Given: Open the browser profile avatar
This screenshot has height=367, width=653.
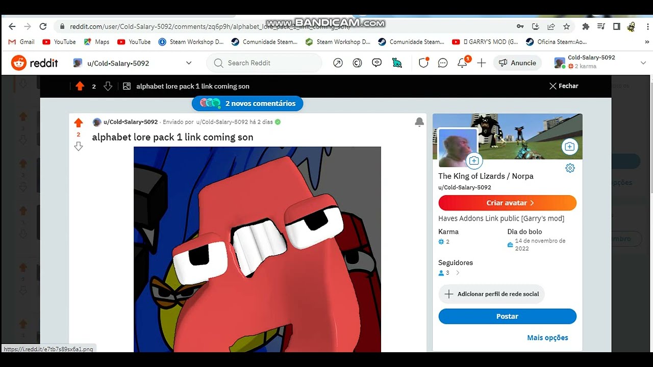Looking at the screenshot, I should [x=632, y=27].
